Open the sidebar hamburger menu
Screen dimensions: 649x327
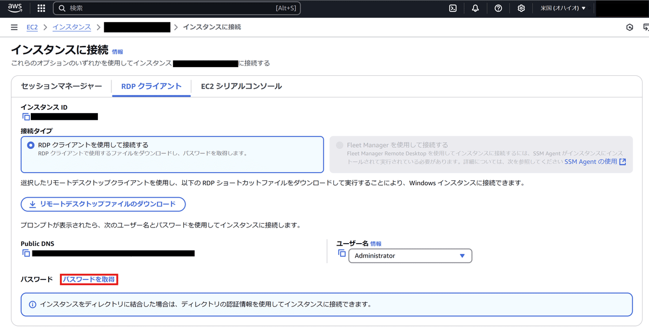(14, 27)
